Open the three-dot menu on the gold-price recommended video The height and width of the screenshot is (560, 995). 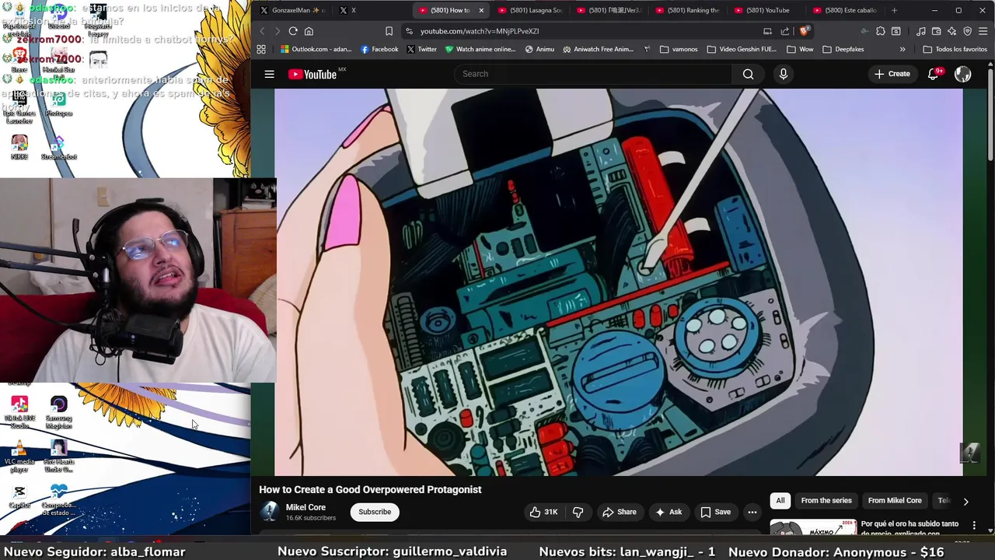tap(974, 526)
